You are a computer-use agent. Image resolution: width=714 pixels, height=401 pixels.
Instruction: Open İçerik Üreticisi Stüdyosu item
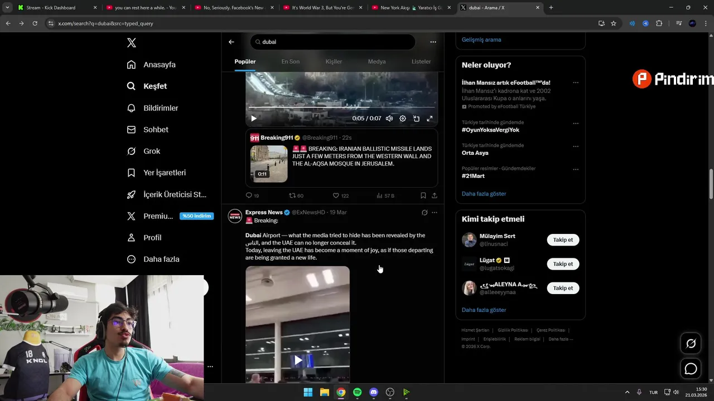pos(166,194)
